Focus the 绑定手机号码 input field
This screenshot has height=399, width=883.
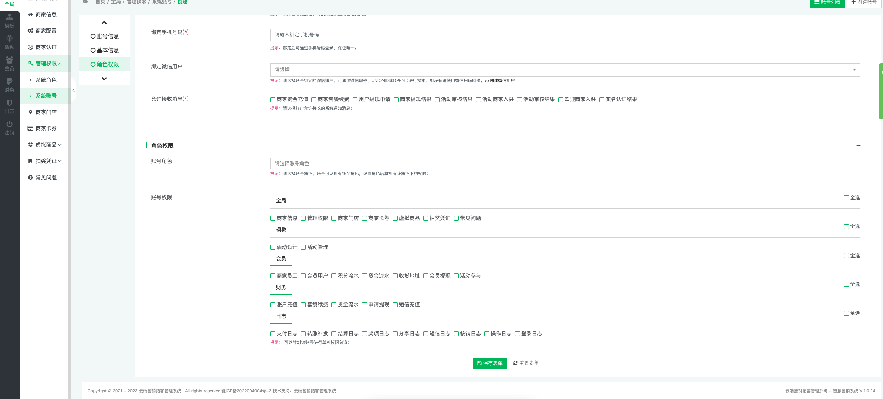(565, 35)
